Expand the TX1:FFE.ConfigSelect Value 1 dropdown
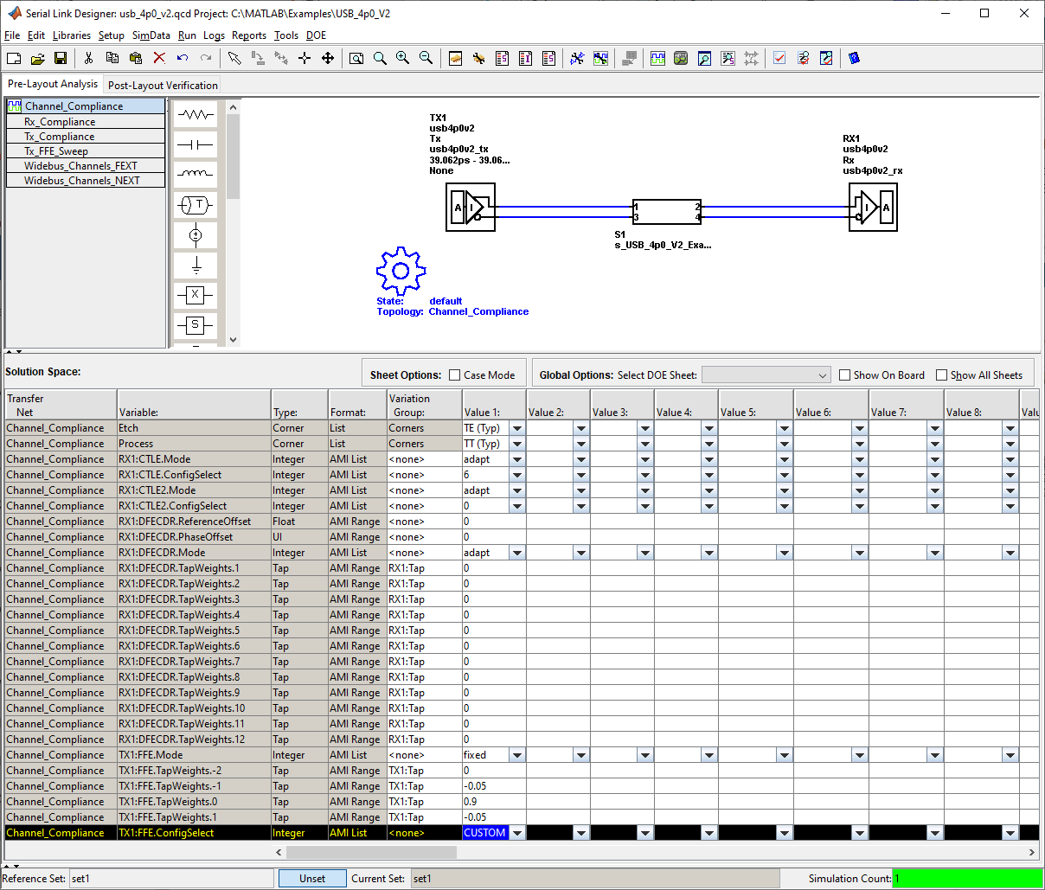Screen dimensions: 1045x890 [517, 833]
